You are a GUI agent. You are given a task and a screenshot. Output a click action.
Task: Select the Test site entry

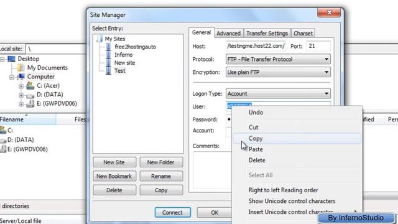pos(120,70)
